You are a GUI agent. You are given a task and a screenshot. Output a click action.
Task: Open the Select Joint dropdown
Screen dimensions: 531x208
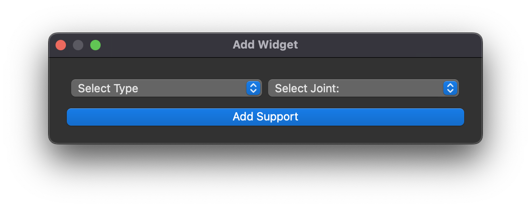click(363, 88)
